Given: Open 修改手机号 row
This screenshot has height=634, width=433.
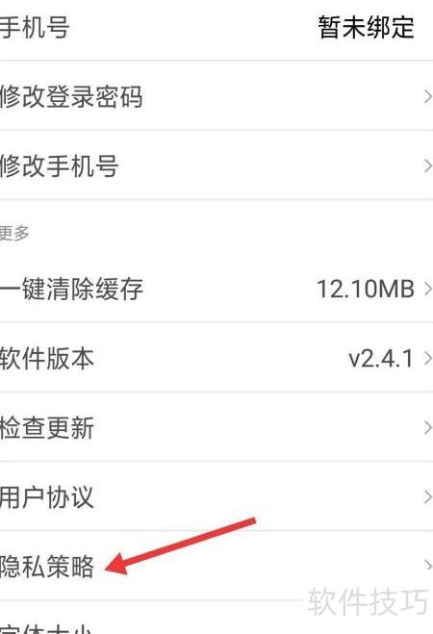Looking at the screenshot, I should click(x=216, y=165).
